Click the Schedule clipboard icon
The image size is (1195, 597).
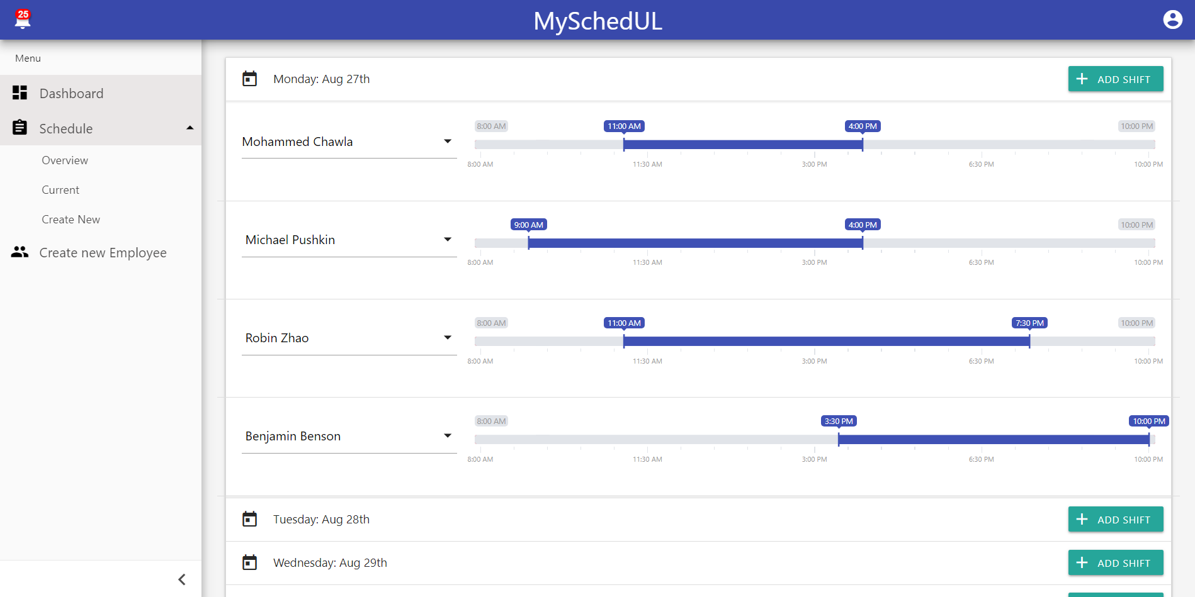coord(20,128)
